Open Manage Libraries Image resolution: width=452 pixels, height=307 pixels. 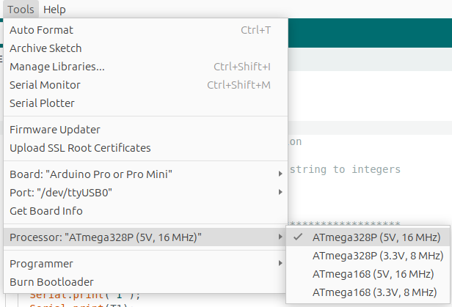146,67
